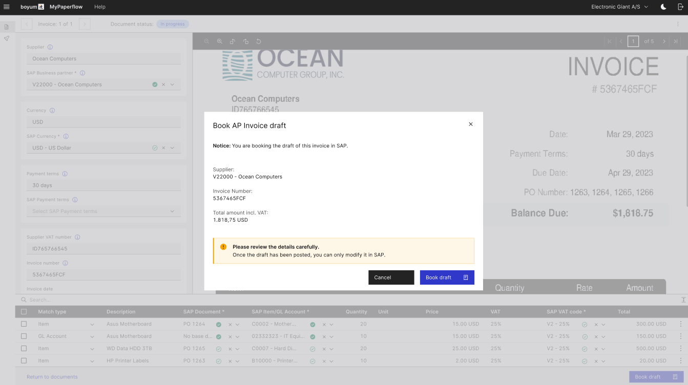The image size is (688, 385).
Task: Open row options for the 500.00 USD line
Action: [x=681, y=349]
